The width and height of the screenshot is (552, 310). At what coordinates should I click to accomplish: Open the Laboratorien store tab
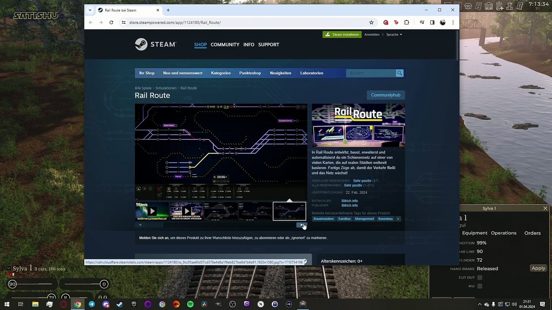tap(312, 73)
